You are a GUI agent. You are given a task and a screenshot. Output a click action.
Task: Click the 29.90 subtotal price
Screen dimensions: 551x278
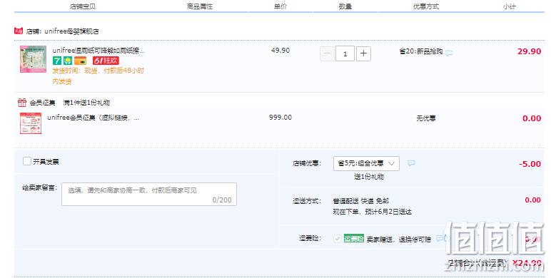tap(529, 51)
